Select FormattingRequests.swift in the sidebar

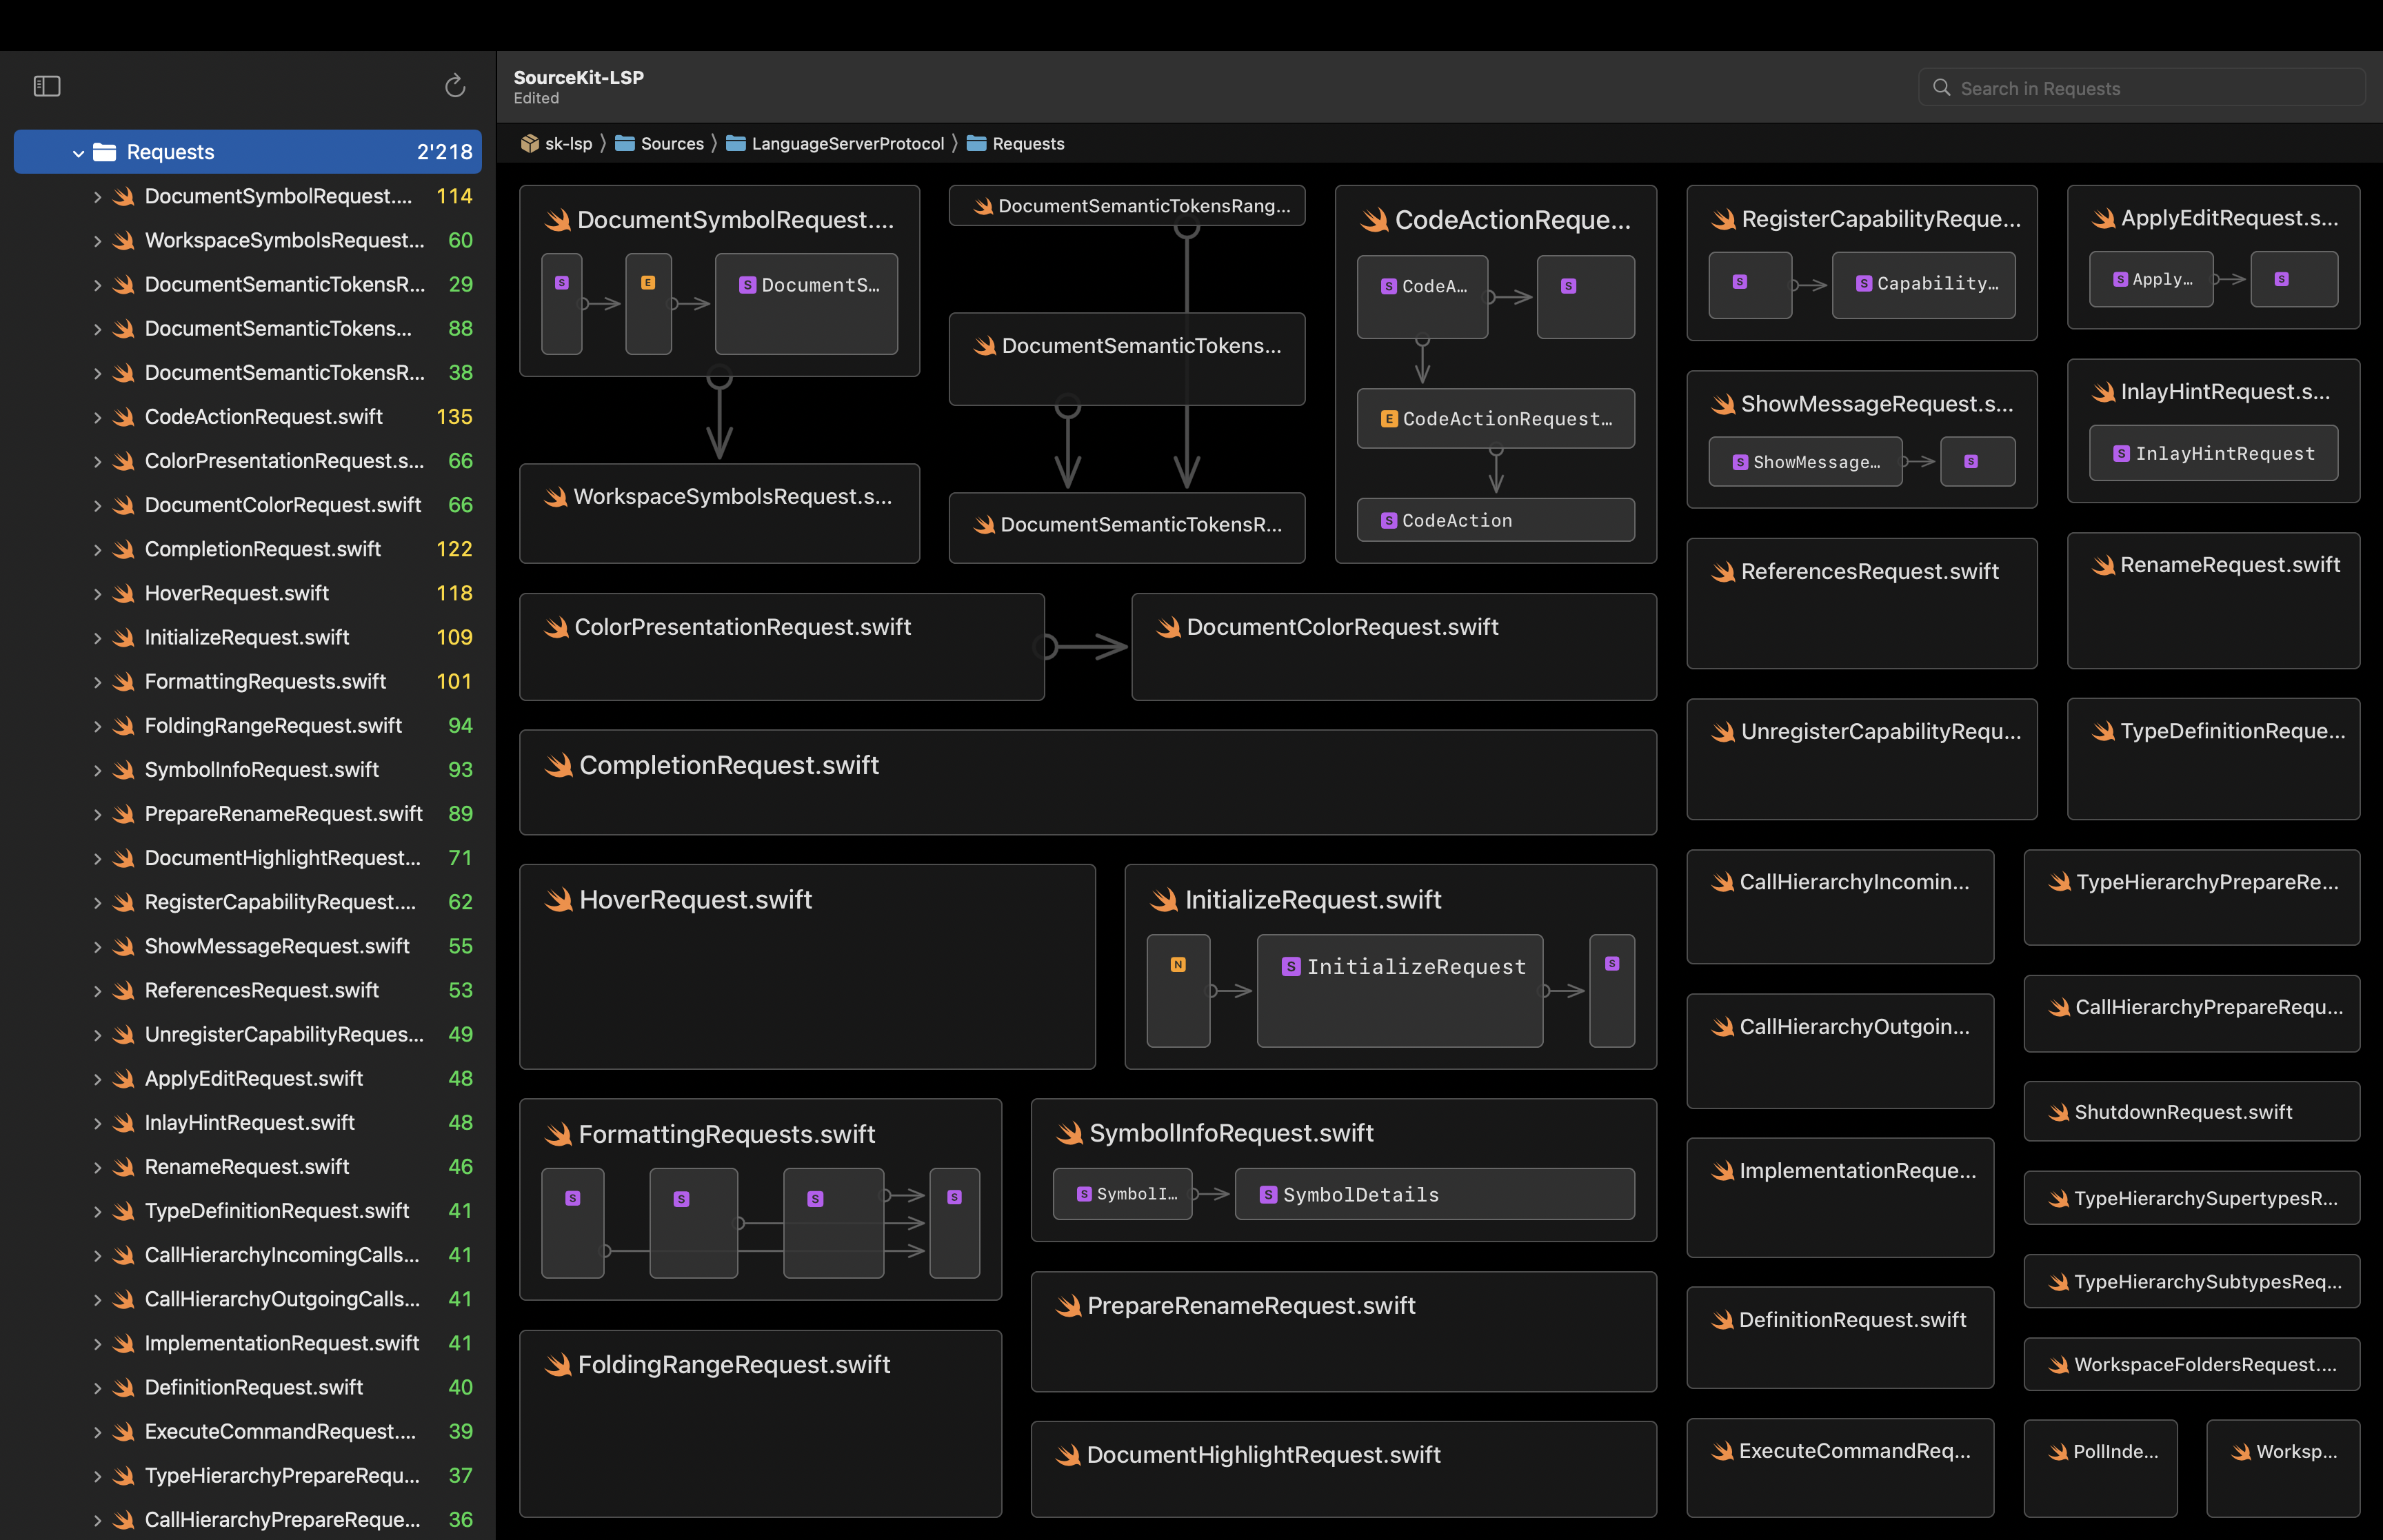248,681
